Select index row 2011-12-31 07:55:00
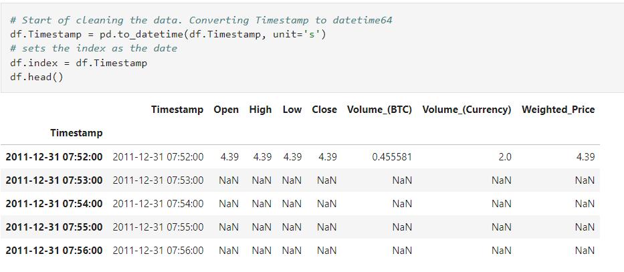Viewport: 624px width, 272px height. click(54, 227)
